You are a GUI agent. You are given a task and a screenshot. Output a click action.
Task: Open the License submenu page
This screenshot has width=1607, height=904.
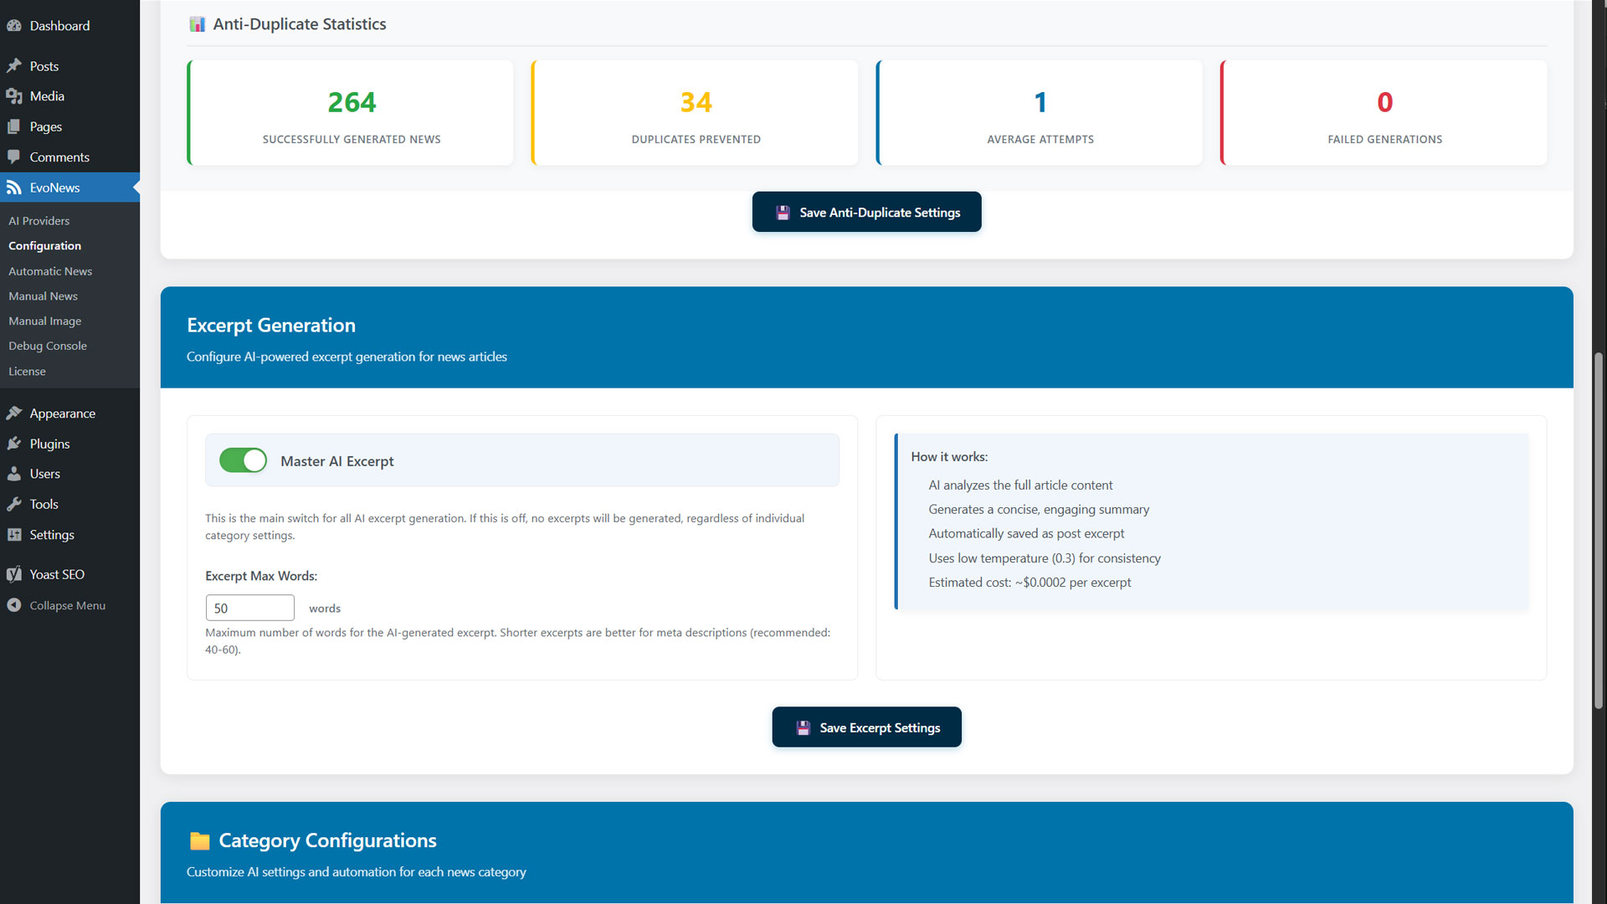(x=28, y=372)
